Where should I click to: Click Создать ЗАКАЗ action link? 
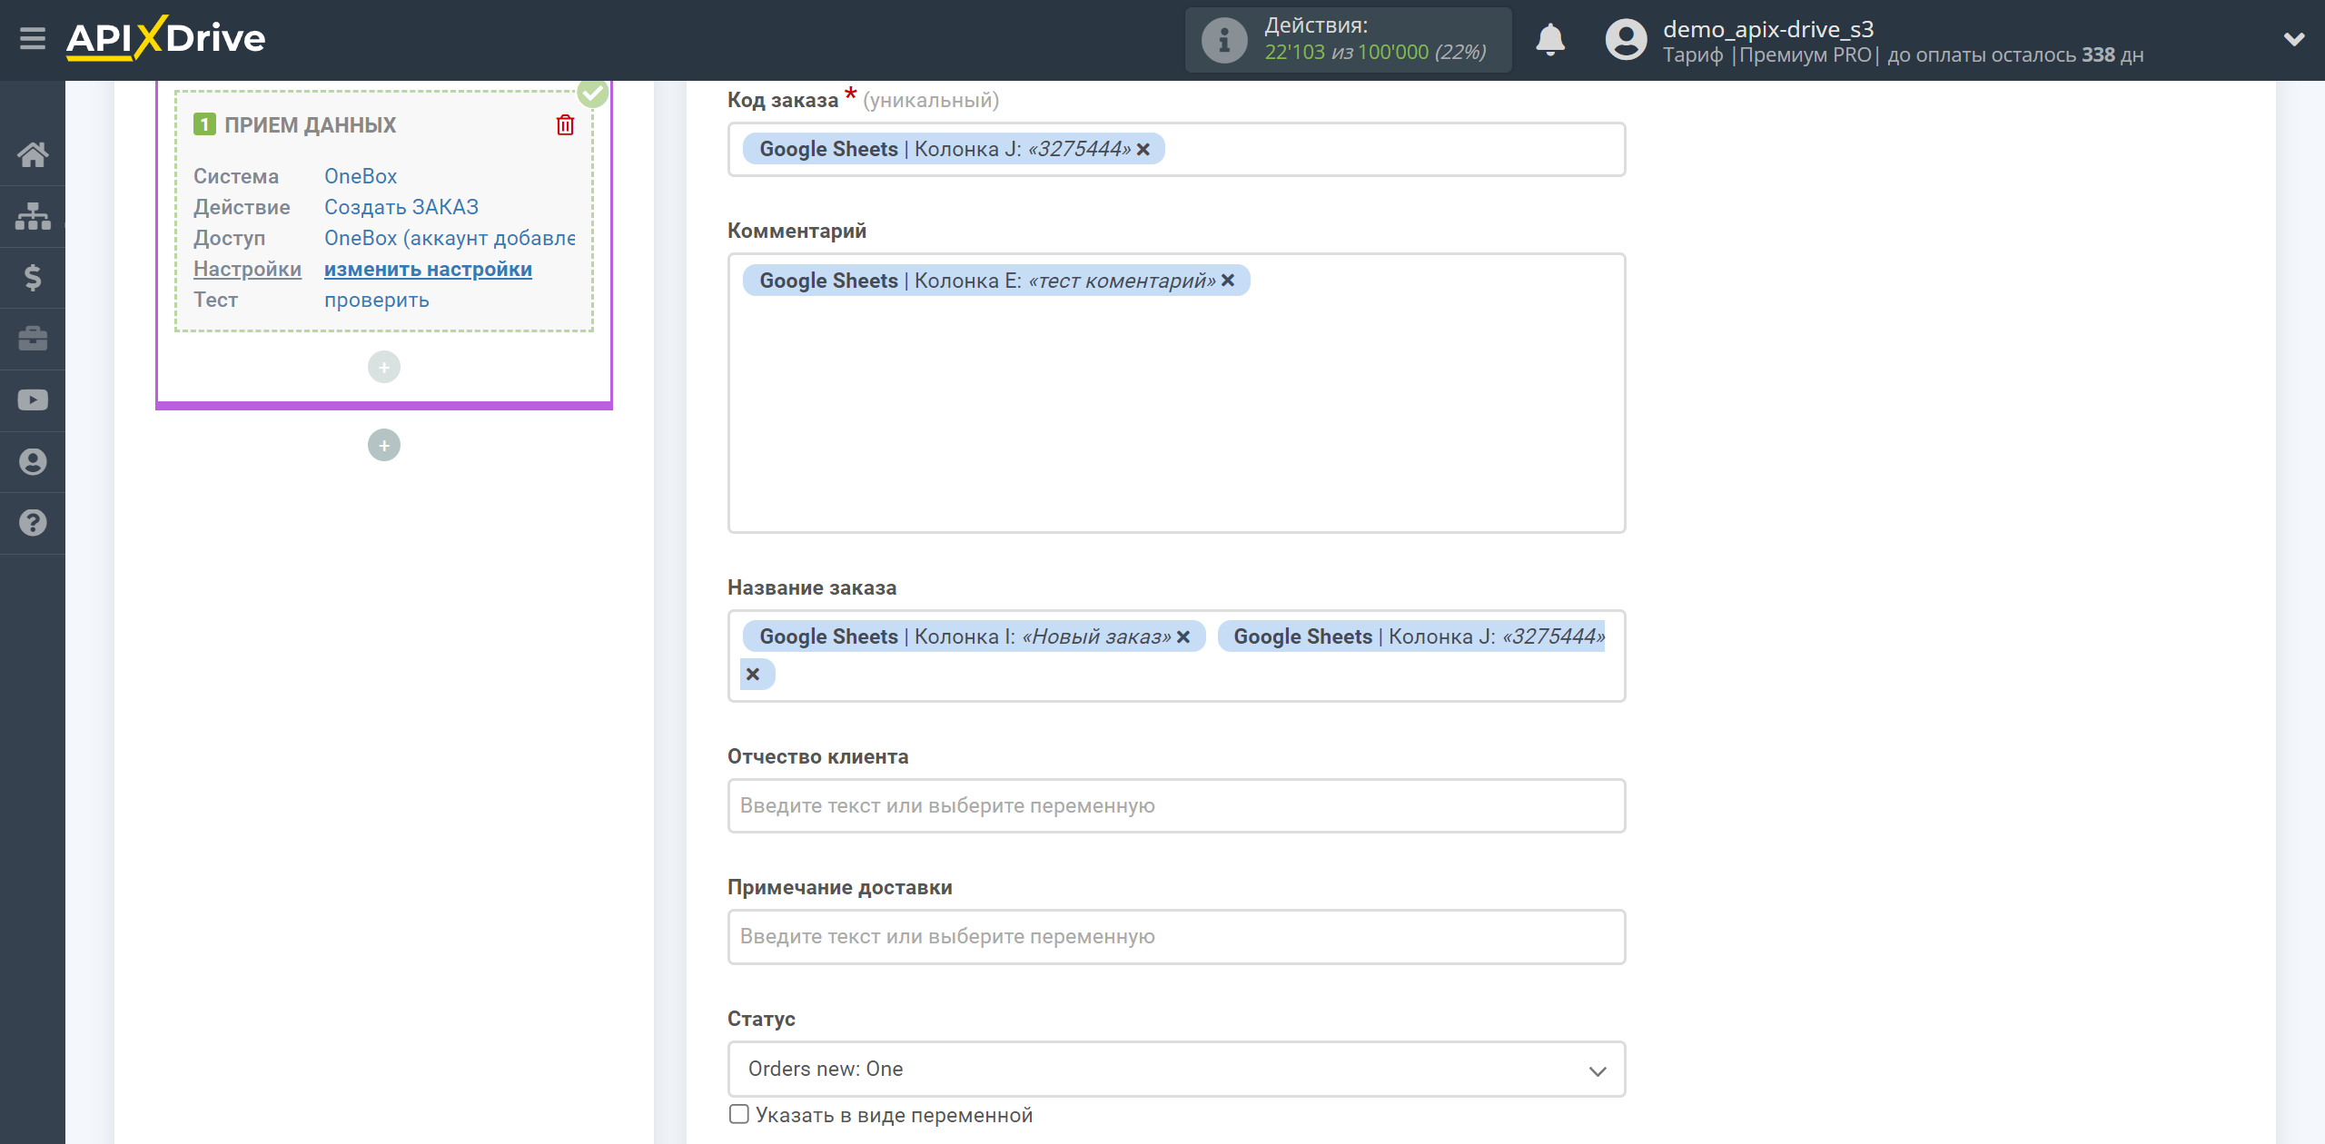coord(401,207)
